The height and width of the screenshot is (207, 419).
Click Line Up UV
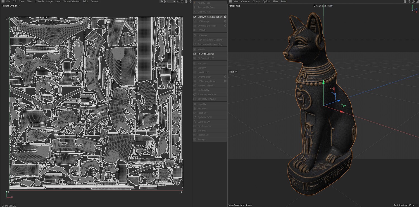point(203,72)
